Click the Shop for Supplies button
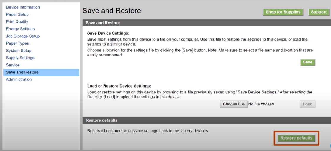The image size is (331, 151). (283, 12)
